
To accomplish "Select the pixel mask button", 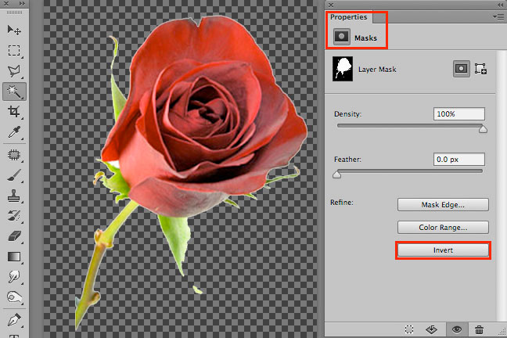I will tap(462, 70).
